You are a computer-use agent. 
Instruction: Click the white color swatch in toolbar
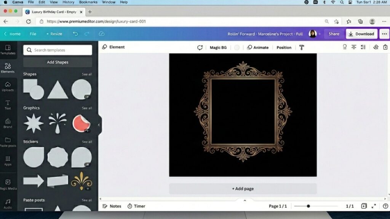[237, 48]
